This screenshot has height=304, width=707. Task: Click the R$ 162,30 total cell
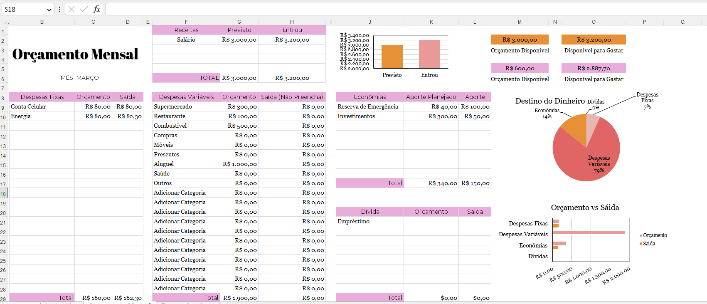[128, 298]
